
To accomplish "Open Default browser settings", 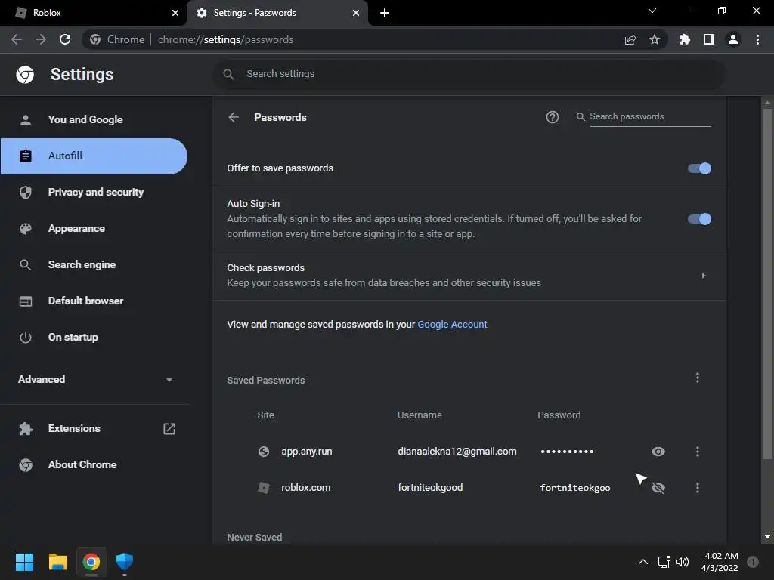I will [x=94, y=301].
